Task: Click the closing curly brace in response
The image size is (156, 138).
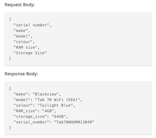Action: 10,128
